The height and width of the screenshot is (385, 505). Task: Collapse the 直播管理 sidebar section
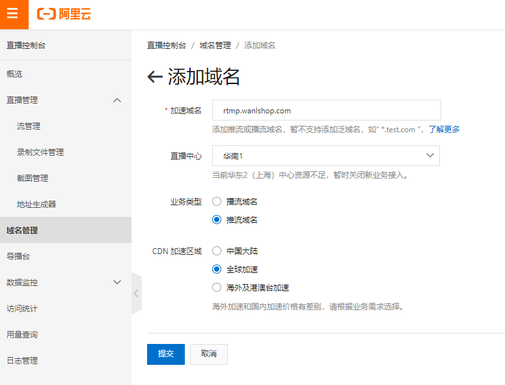[117, 100]
